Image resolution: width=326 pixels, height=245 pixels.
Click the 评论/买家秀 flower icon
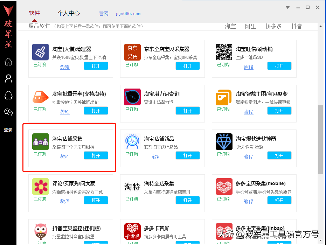tap(40, 186)
